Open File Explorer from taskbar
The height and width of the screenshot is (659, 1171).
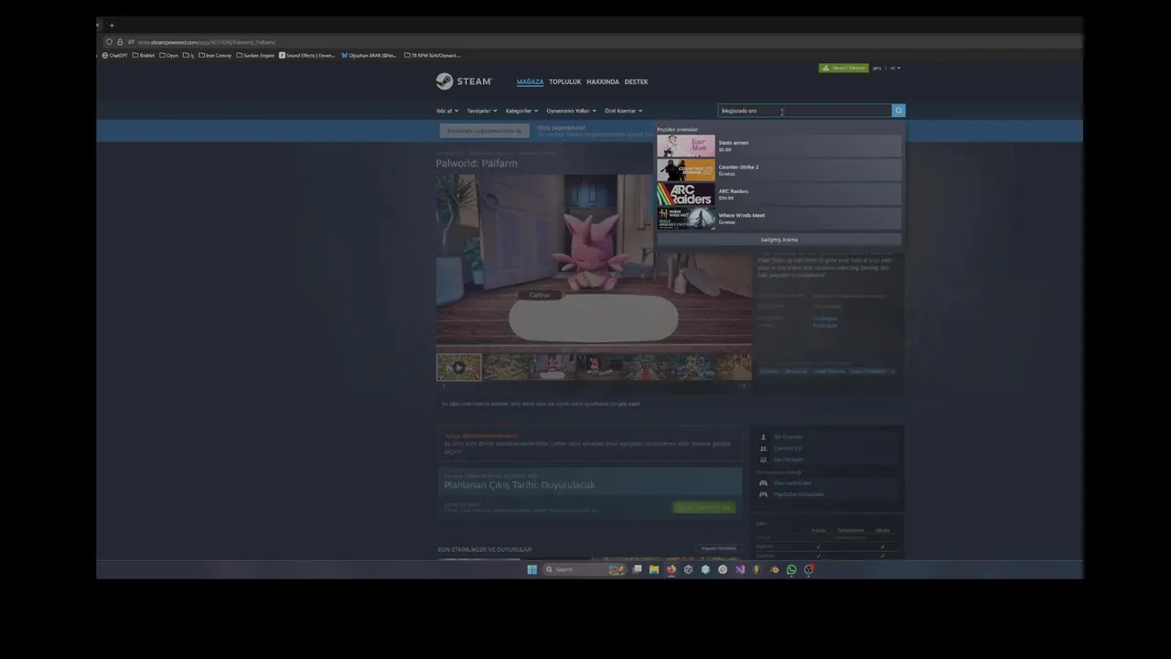coord(654,569)
